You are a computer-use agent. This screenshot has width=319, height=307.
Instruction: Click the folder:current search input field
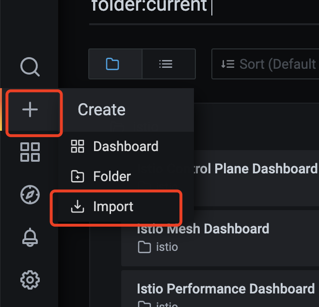tap(204, 8)
